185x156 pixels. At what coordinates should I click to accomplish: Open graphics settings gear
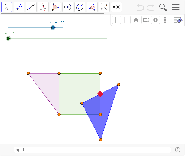155,20
